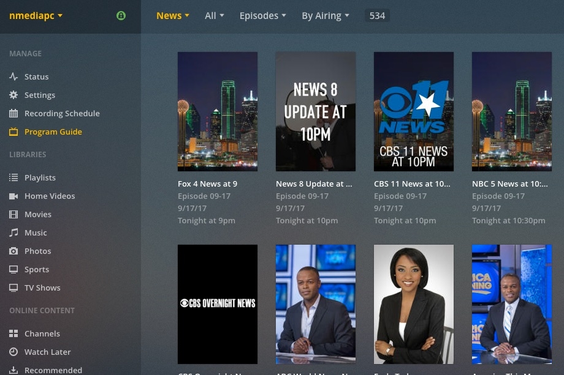Click 'Episode 09-17' under Fox 4 News
The width and height of the screenshot is (564, 375).
(x=204, y=196)
